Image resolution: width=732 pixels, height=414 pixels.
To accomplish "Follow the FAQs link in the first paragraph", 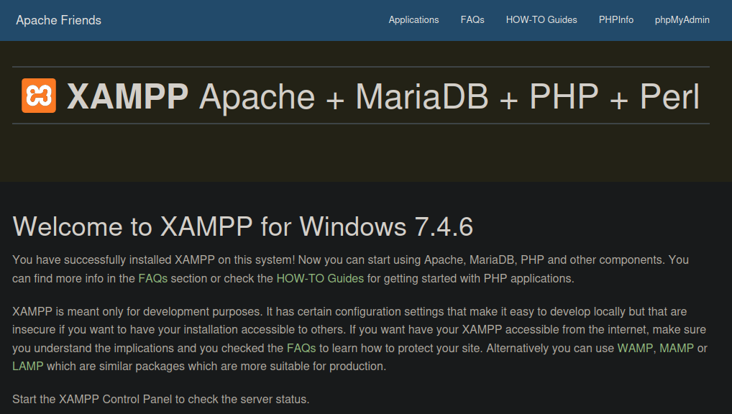I will (152, 278).
